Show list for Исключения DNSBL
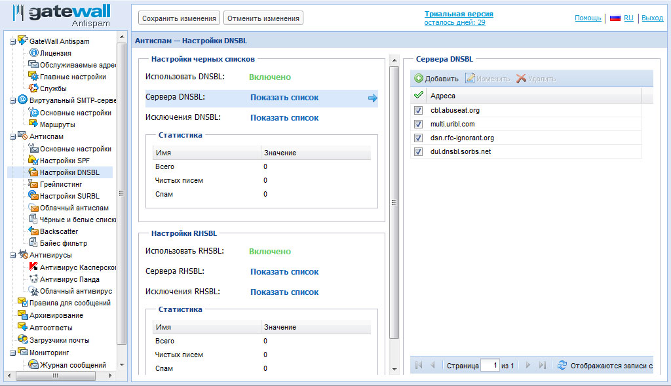 (284, 118)
